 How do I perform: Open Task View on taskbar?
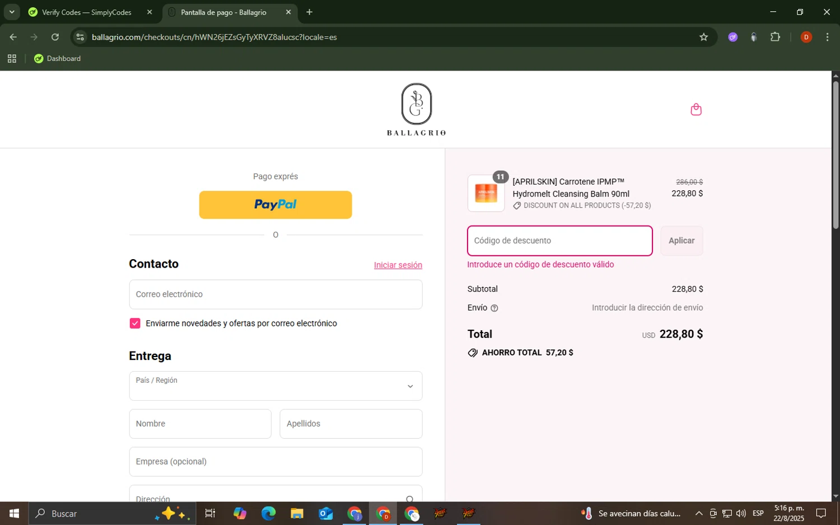click(210, 513)
